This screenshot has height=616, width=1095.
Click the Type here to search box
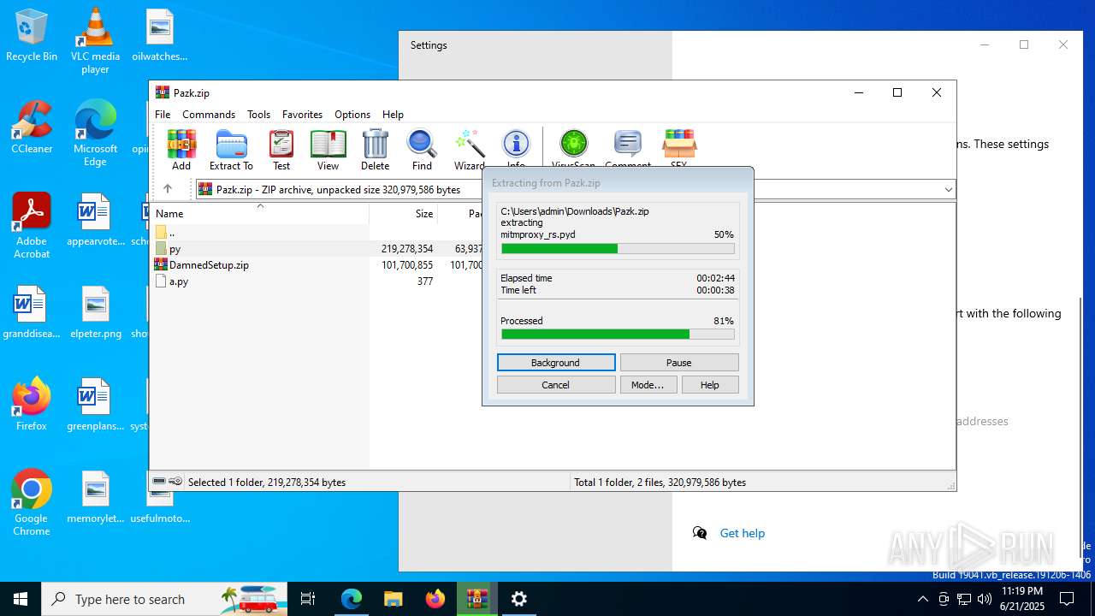(x=164, y=599)
